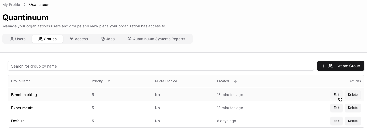This screenshot has width=367, height=131.
Task: Click the people icon inside Create Group button
Action: [x=330, y=66]
